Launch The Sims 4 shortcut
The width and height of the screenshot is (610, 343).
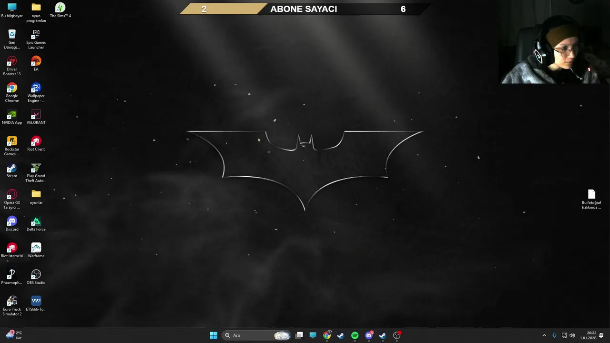(x=60, y=10)
